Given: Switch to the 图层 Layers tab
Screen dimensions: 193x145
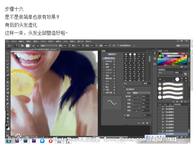Looking at the screenshot, I should click(160, 105).
